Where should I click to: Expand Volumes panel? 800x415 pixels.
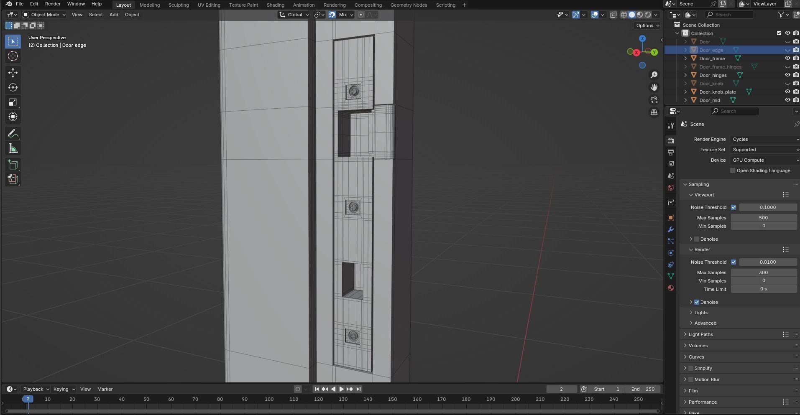(x=698, y=346)
